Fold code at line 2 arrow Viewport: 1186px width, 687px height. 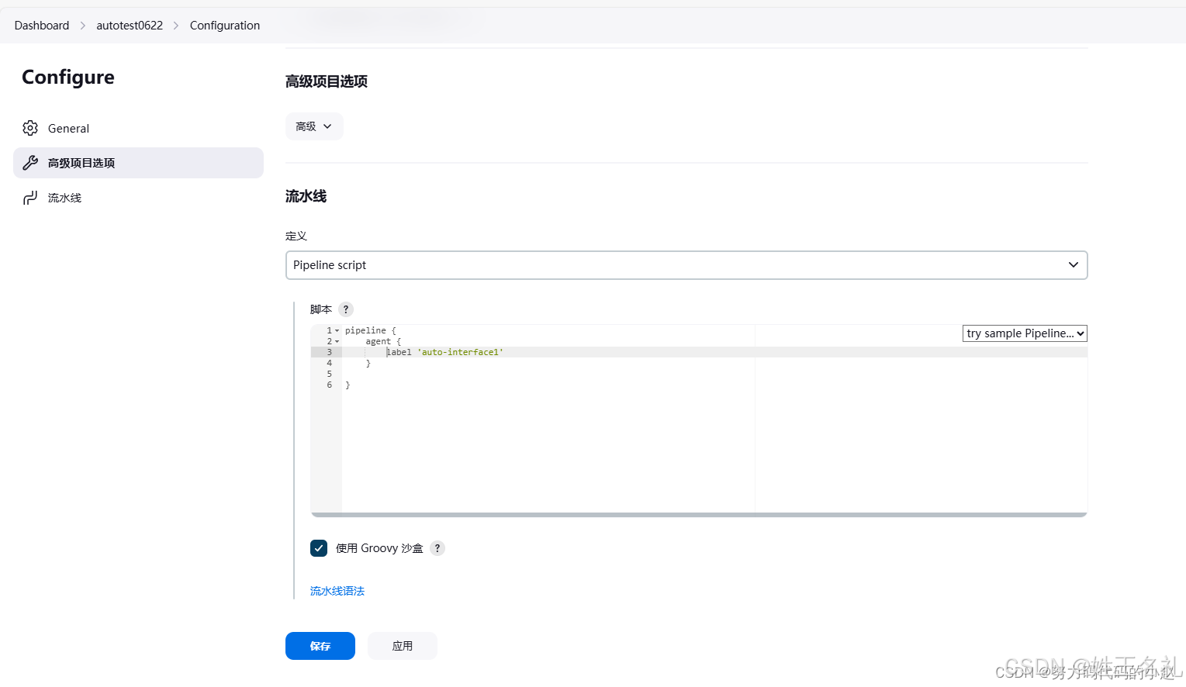pyautogui.click(x=337, y=341)
